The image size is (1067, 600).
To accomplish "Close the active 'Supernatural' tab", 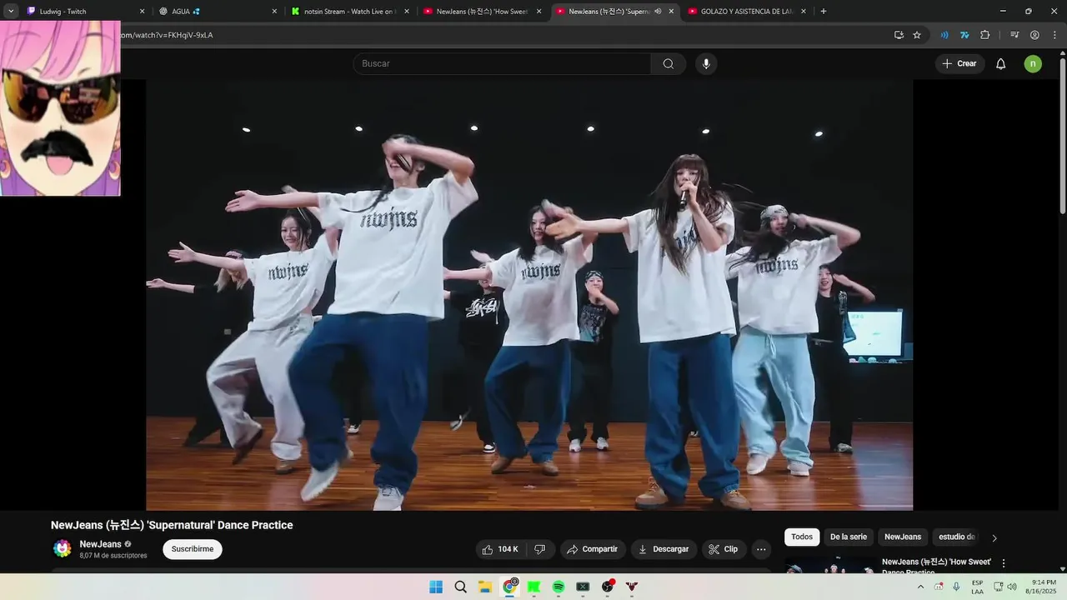I will pos(671,12).
